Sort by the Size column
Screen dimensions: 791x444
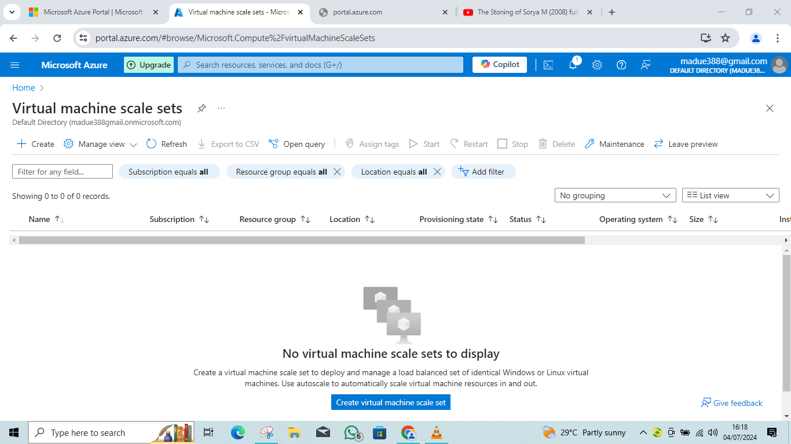click(704, 220)
